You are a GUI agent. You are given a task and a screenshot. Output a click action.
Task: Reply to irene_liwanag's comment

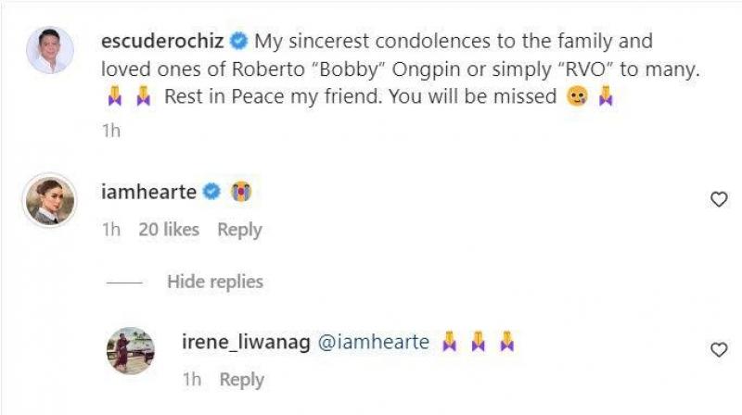(x=242, y=380)
